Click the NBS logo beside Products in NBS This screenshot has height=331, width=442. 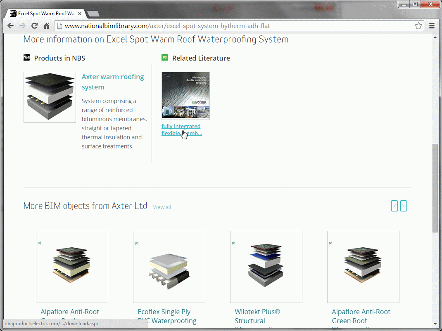[x=27, y=58]
